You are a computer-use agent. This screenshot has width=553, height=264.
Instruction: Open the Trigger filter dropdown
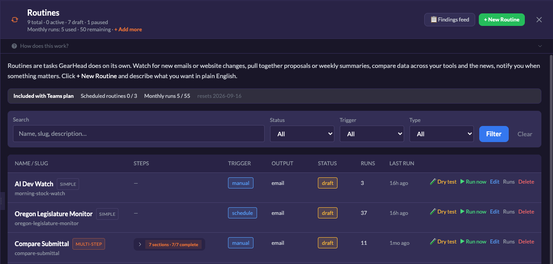[372, 134]
